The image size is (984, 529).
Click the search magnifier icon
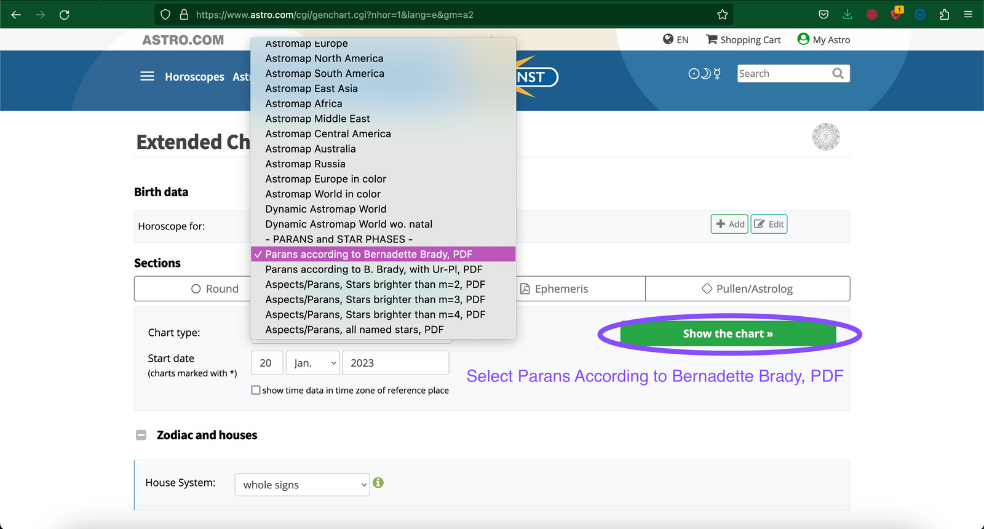point(838,74)
